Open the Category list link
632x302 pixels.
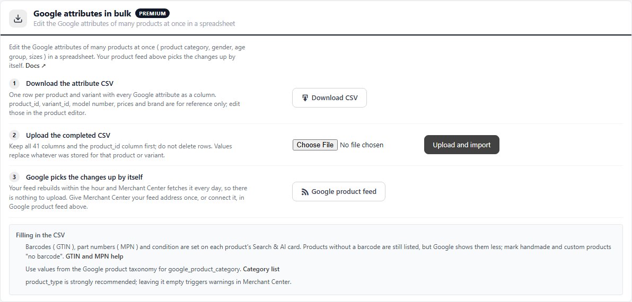pyautogui.click(x=261, y=269)
